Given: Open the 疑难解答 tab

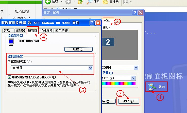Looking at the screenshot, I should coord(46,31).
